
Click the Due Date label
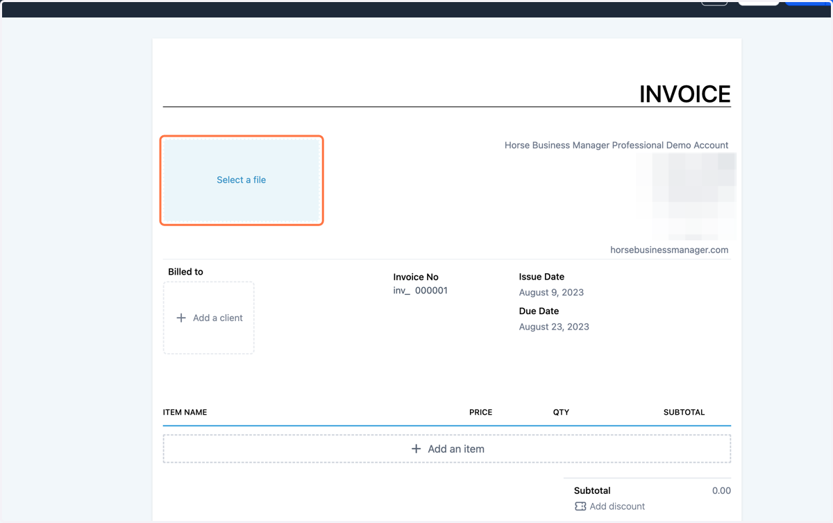(x=539, y=311)
